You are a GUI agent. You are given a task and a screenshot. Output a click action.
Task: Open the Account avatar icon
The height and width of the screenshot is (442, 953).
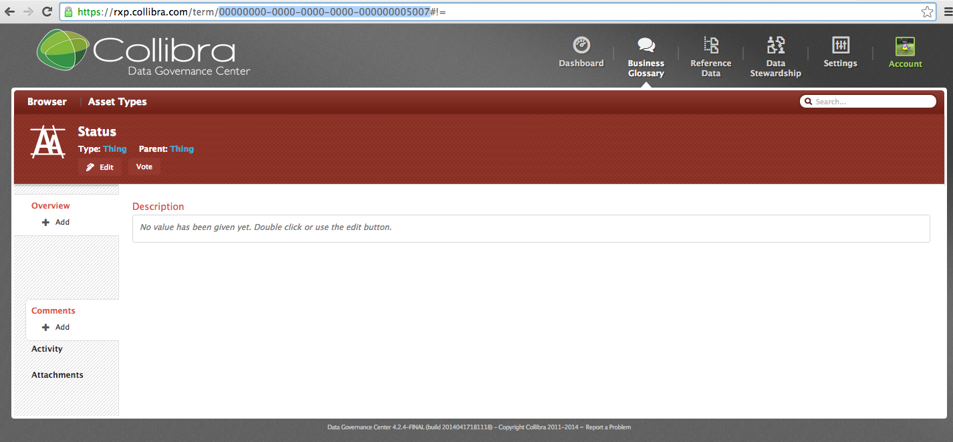[905, 45]
